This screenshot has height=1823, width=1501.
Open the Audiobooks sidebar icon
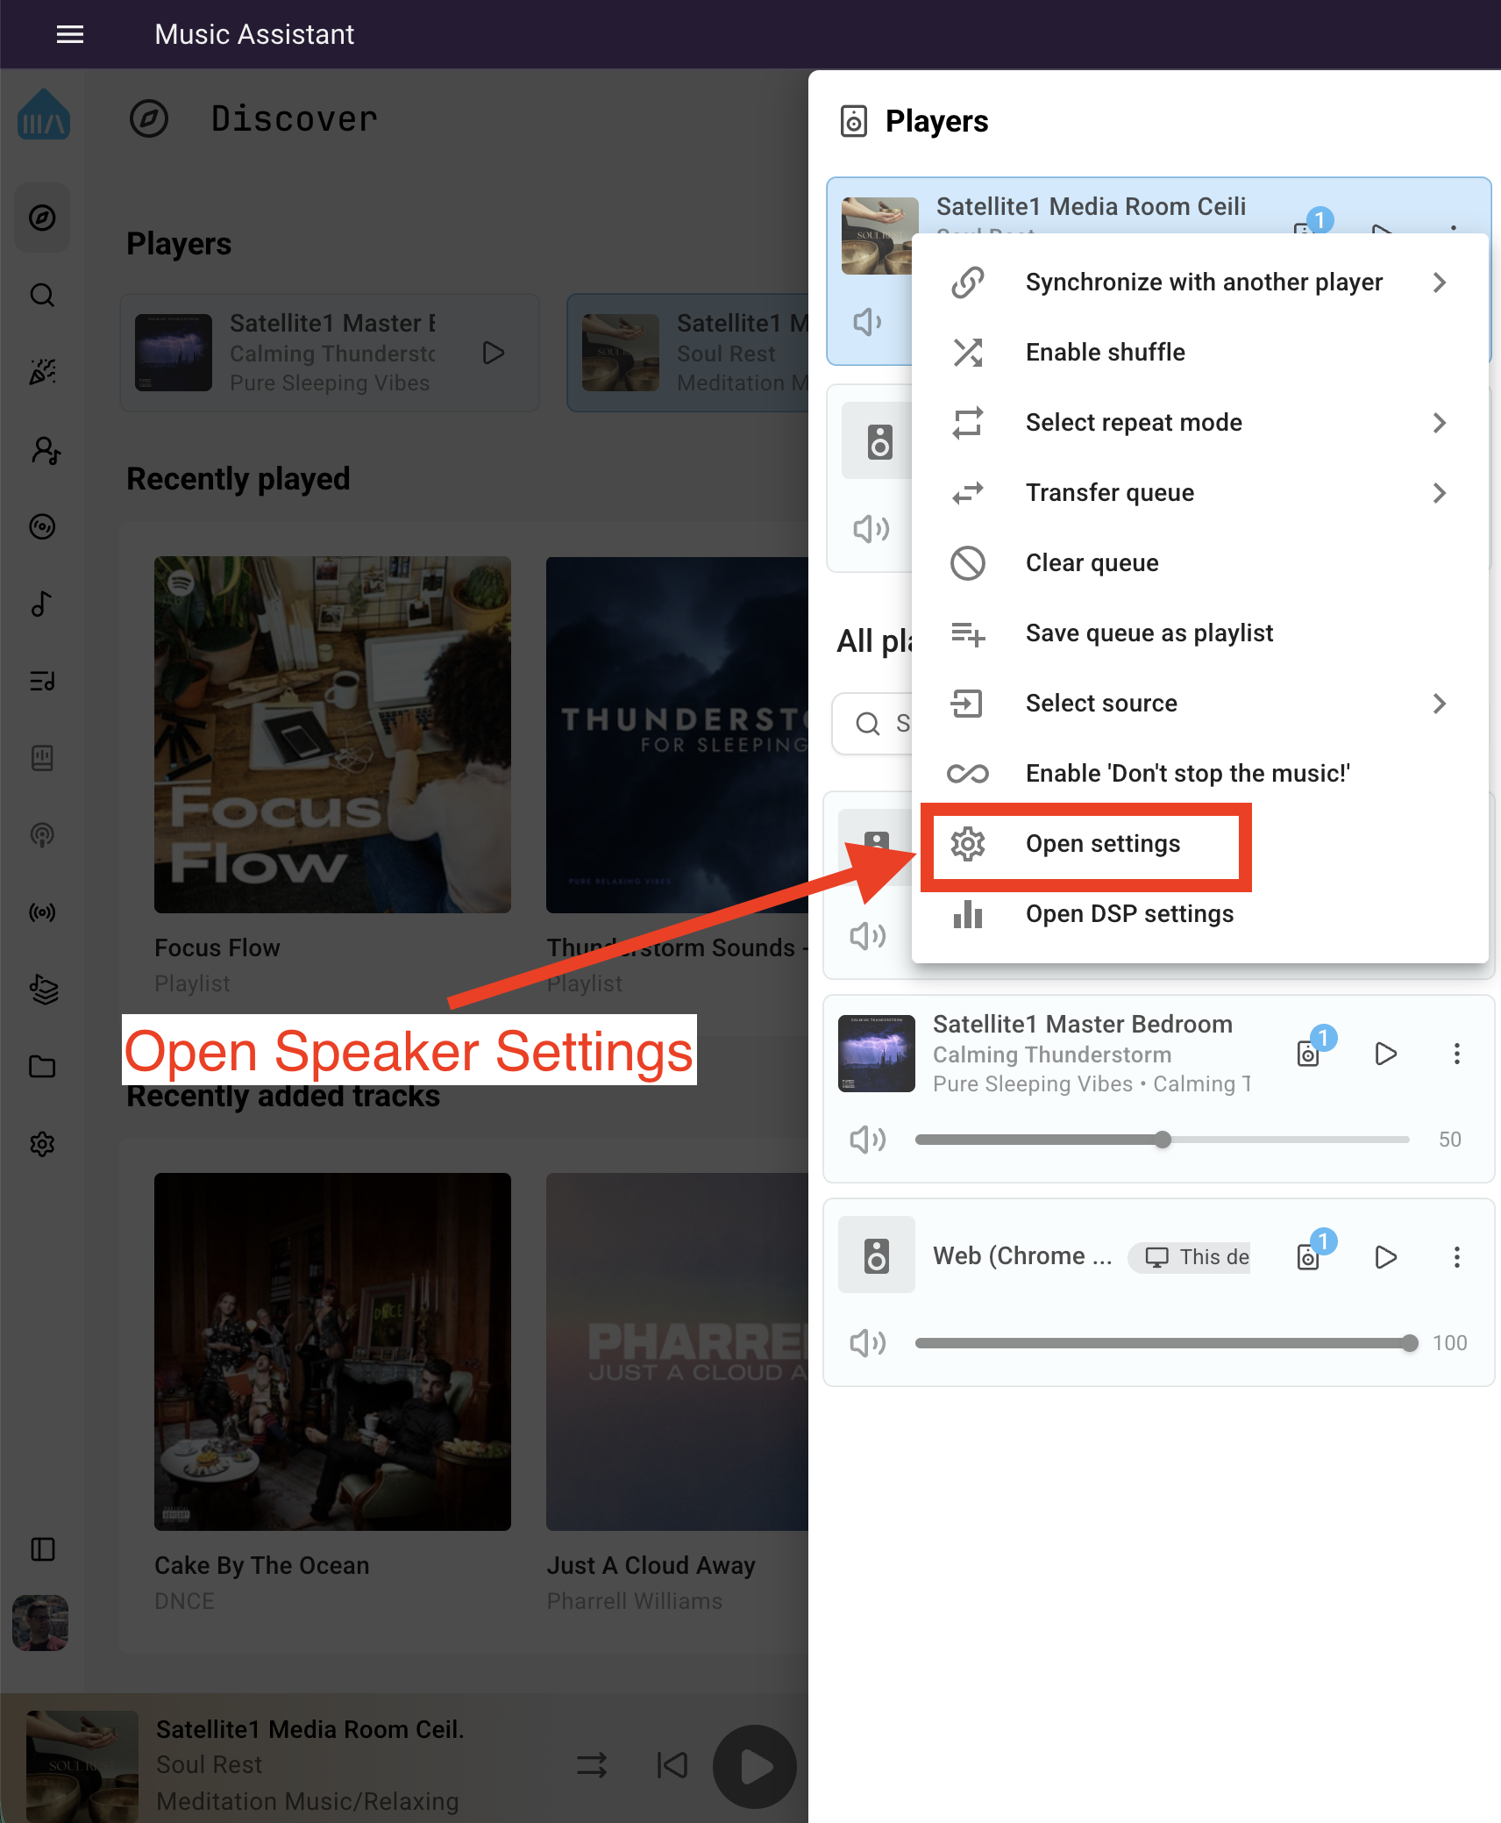coord(42,758)
